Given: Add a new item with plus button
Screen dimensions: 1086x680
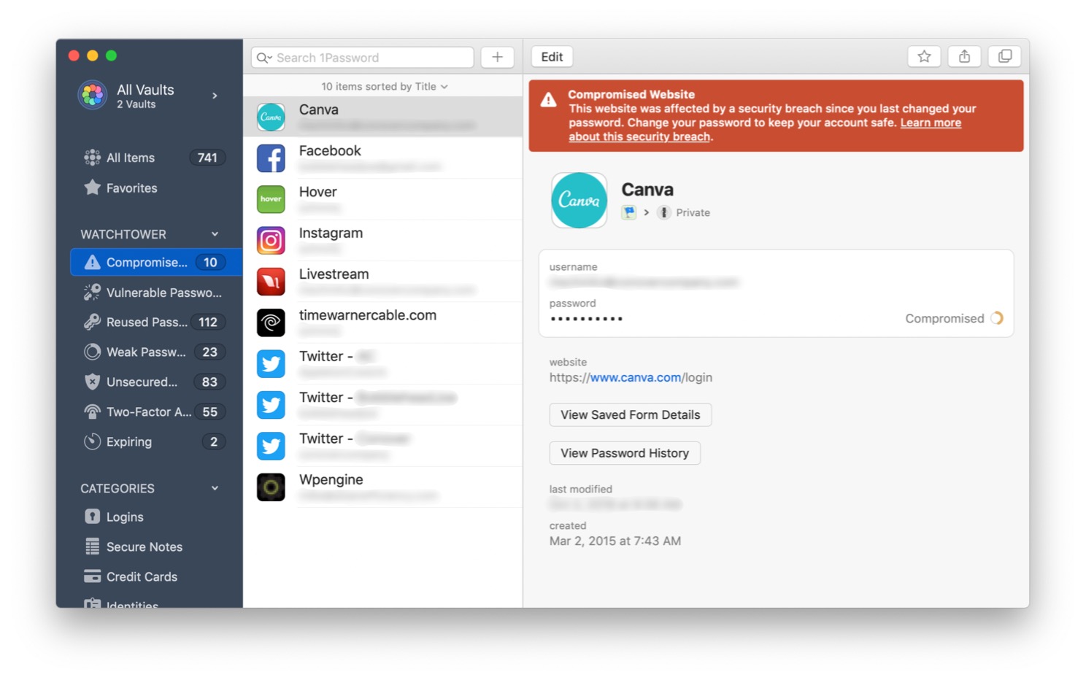Looking at the screenshot, I should (497, 57).
